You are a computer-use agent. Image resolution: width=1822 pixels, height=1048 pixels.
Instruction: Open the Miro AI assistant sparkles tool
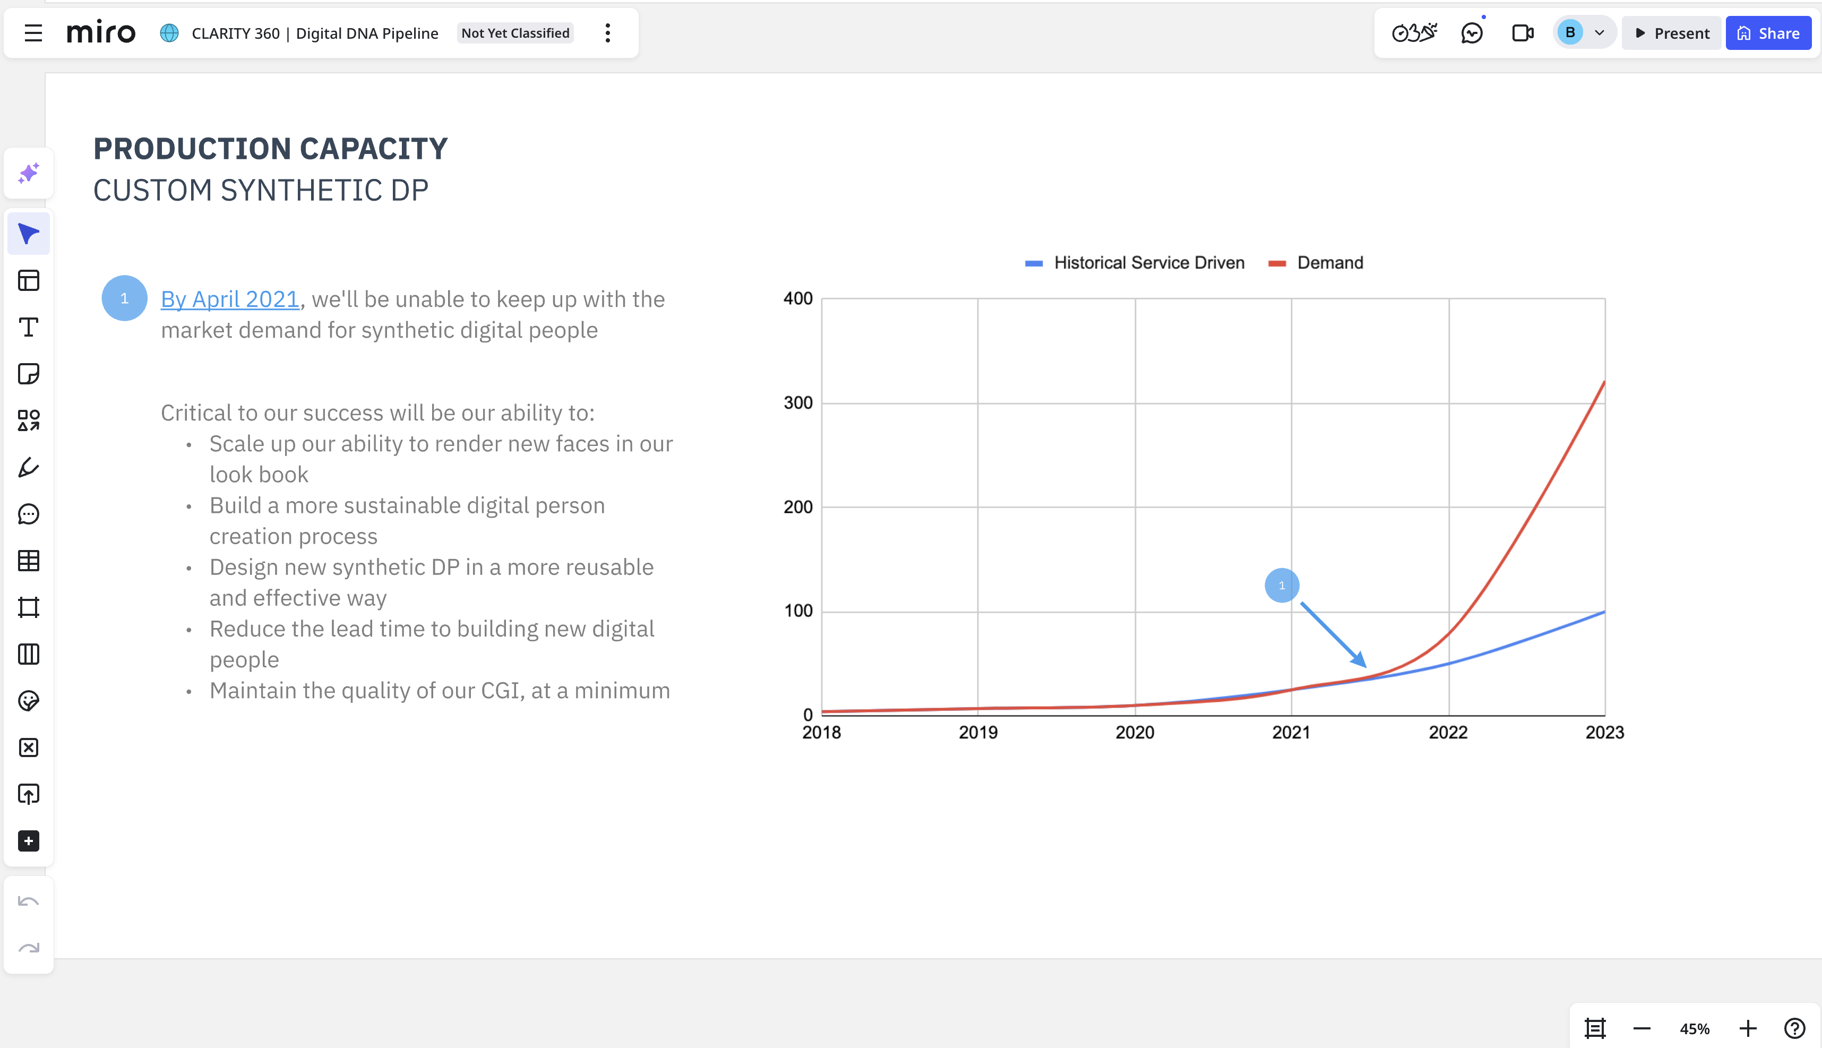tap(29, 173)
